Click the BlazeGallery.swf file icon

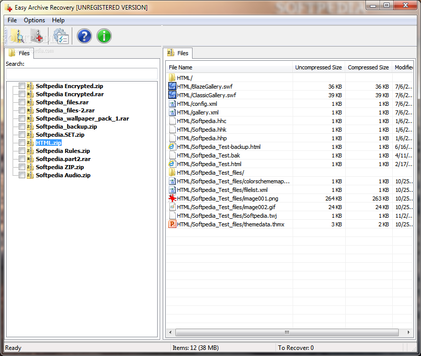click(x=172, y=87)
